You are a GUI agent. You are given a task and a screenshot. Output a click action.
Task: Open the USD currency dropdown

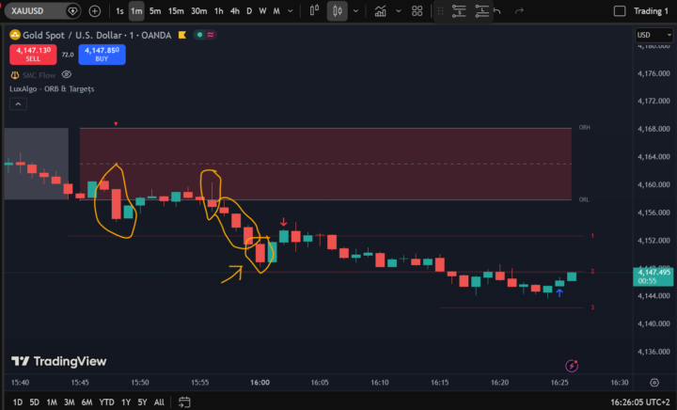click(x=654, y=35)
